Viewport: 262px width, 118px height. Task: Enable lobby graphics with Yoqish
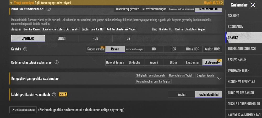[x=182, y=94]
